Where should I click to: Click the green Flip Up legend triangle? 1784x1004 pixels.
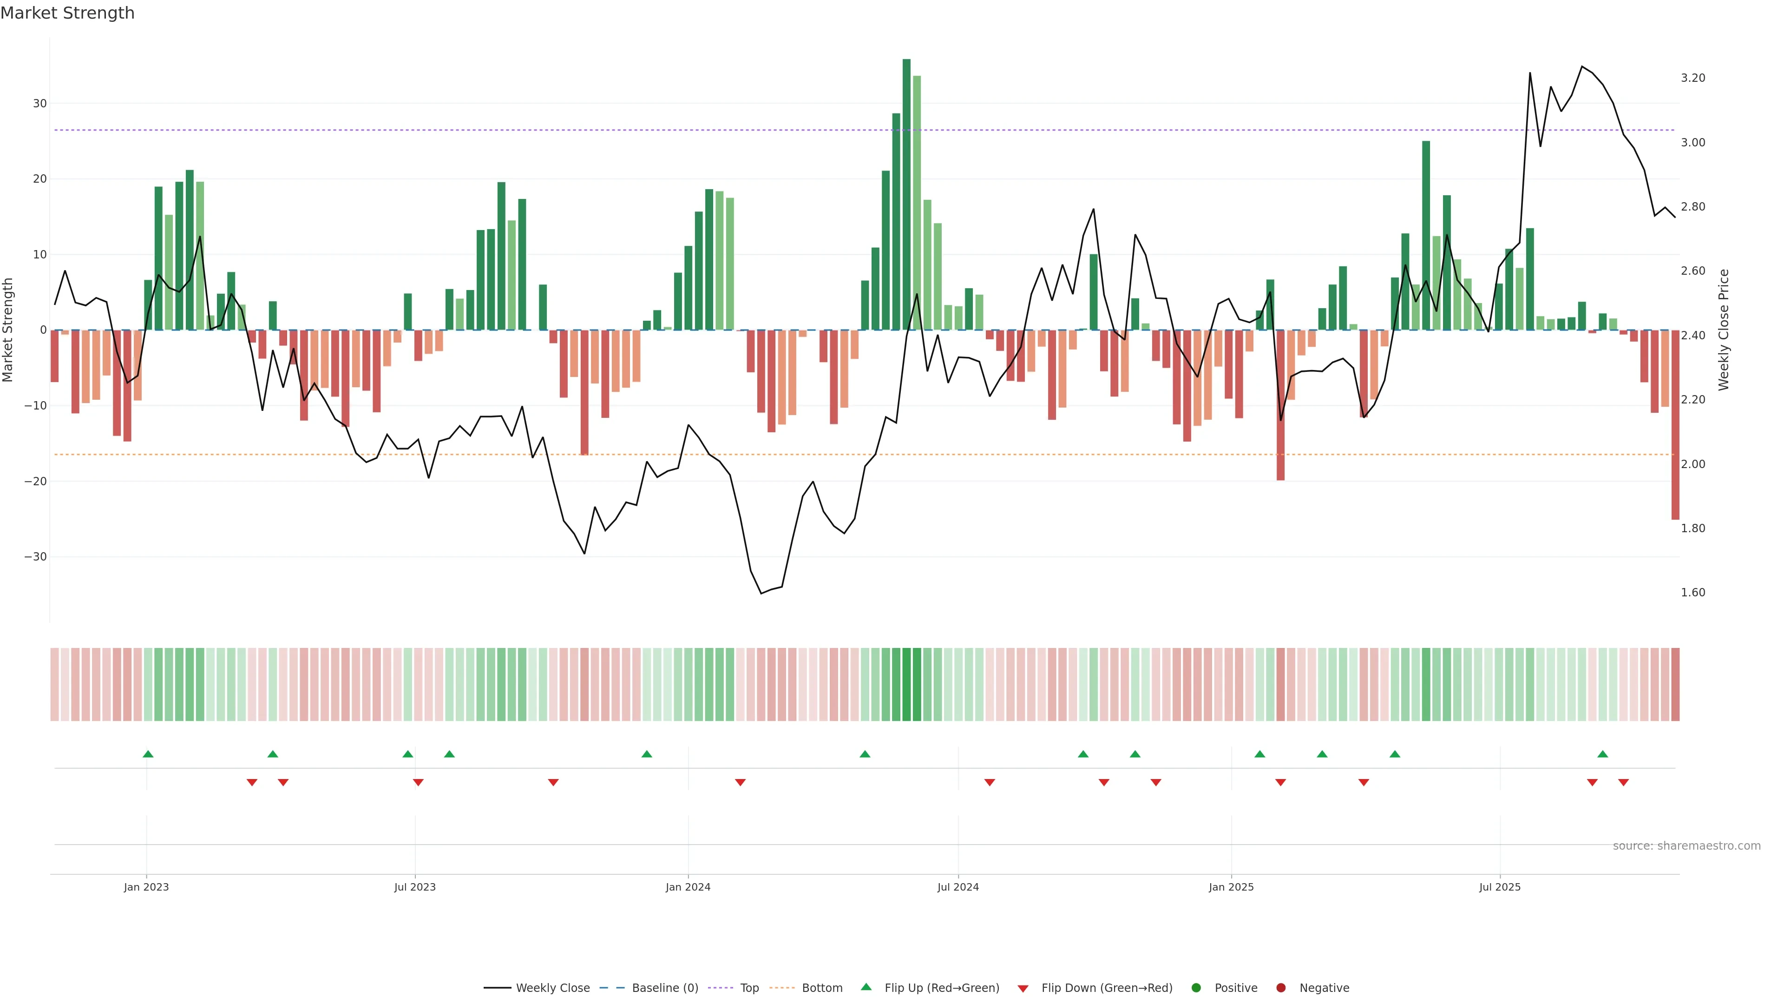tap(866, 987)
